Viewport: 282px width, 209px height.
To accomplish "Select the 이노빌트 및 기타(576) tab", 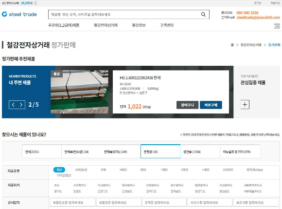I will (x=240, y=152).
